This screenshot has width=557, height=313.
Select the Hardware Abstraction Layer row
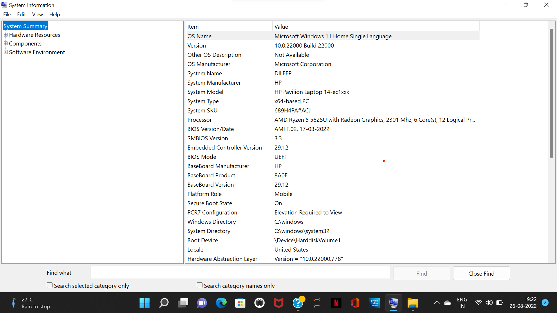coord(332,259)
